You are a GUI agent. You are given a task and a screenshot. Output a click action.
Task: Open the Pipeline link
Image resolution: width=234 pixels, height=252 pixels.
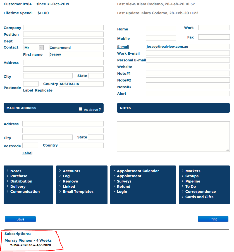click(193, 181)
